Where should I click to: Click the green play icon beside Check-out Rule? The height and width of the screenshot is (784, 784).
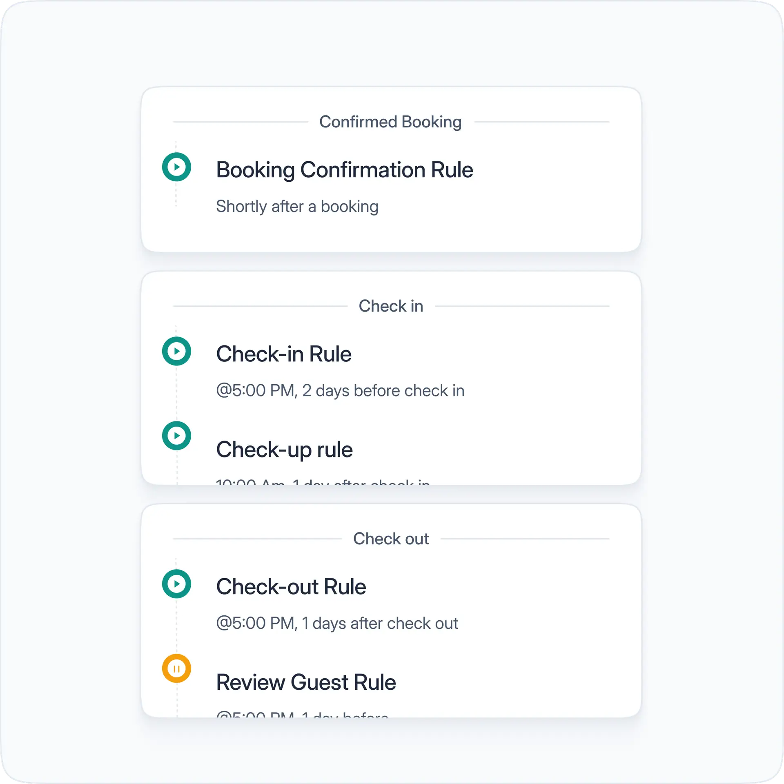[x=176, y=584]
